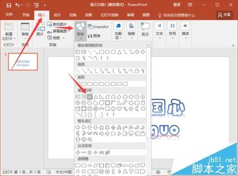This screenshot has width=238, height=176.
Task: Select the cloud shape
Action: 143,108
